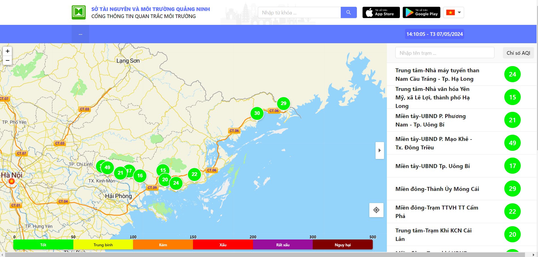Click the green Tốt legend swatch
The width and height of the screenshot is (538, 257).
pos(43,245)
